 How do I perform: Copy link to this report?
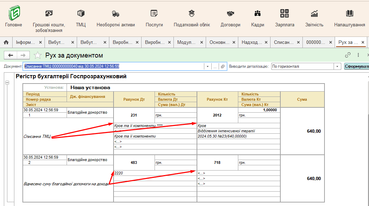[348, 55]
